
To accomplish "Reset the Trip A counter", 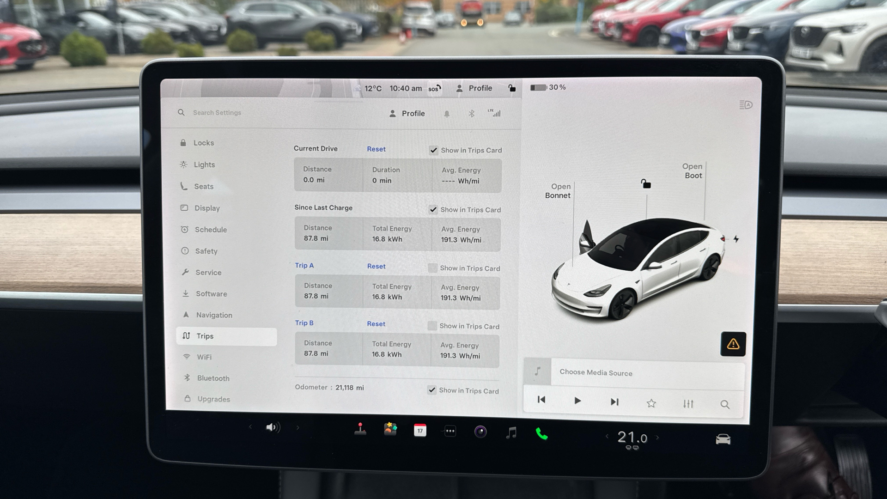I will (376, 266).
